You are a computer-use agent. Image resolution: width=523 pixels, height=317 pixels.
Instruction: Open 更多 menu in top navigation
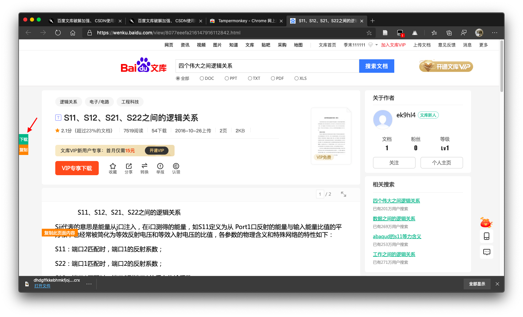(484, 45)
